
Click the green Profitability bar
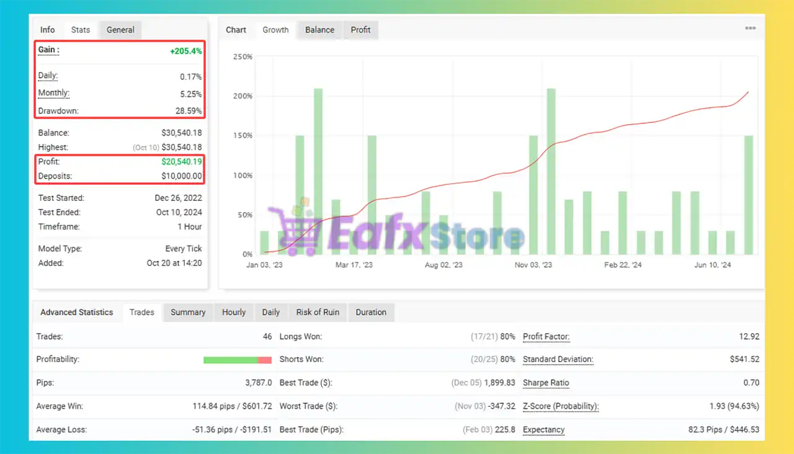[230, 360]
